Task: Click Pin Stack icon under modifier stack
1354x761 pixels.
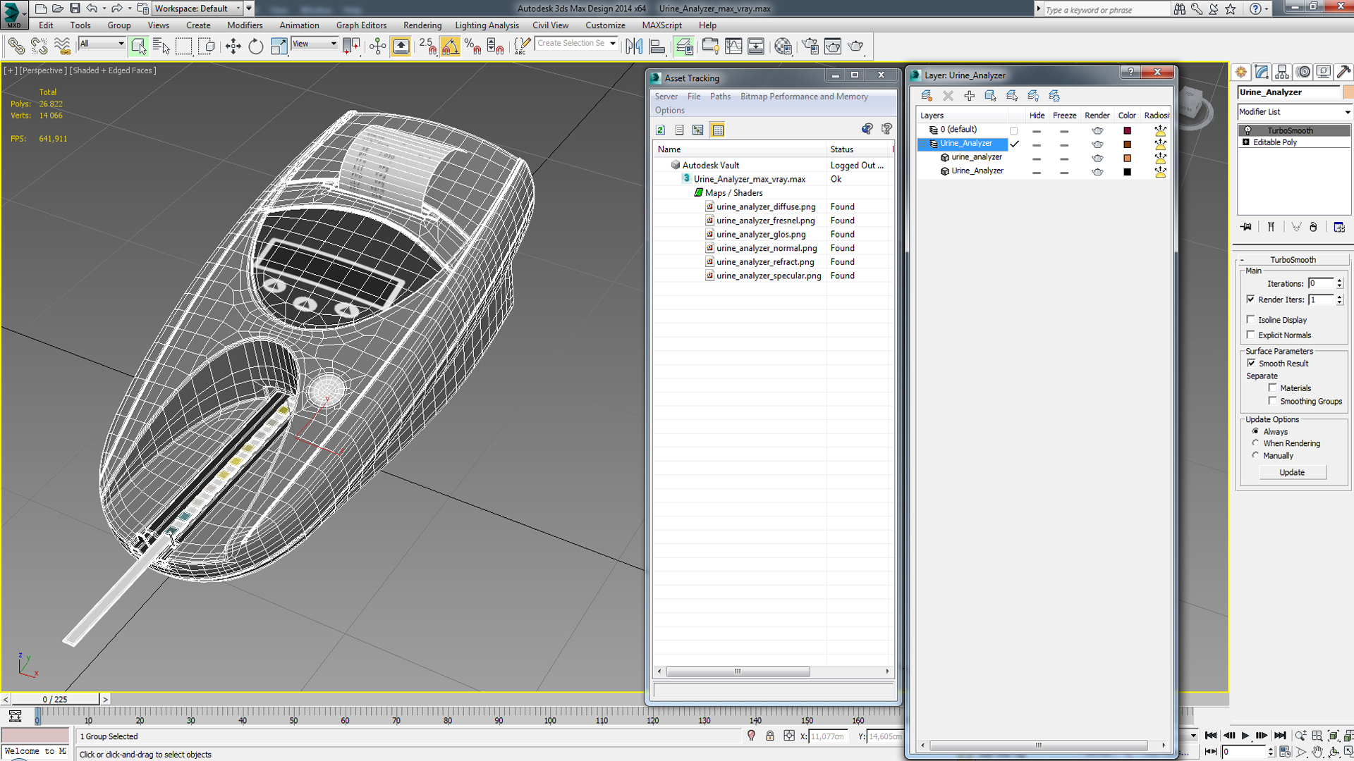Action: [1247, 227]
